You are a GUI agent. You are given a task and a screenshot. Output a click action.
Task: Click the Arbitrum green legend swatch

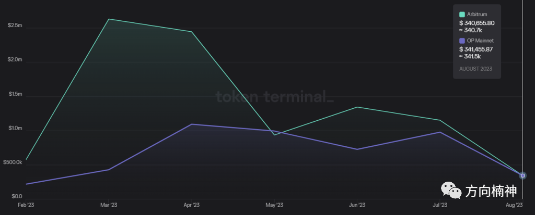(x=462, y=14)
